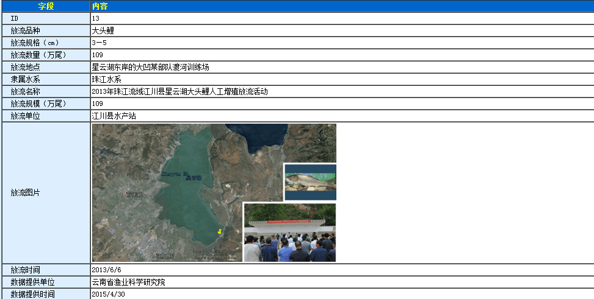The height and width of the screenshot is (299, 594).
Task: Click the compass icon in the map corner
Action: point(329,131)
